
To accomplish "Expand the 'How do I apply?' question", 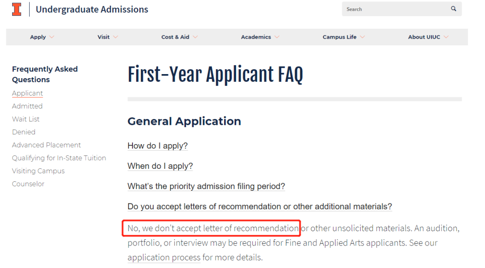I will pyautogui.click(x=158, y=145).
